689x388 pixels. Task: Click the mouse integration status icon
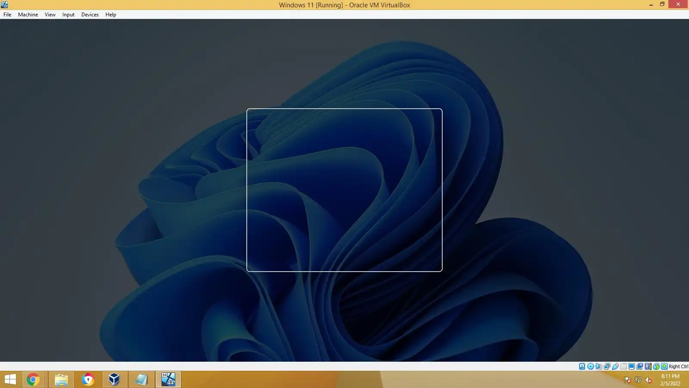pos(656,366)
